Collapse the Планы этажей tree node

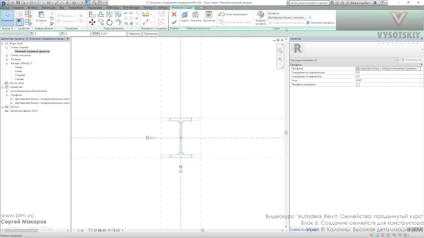7,47
